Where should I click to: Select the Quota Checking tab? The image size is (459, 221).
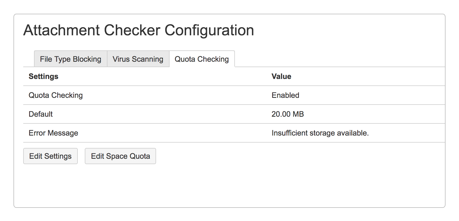pyautogui.click(x=202, y=59)
